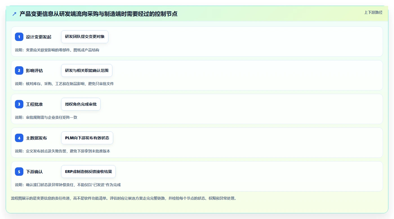This screenshot has height=219, width=394.
Task: Click the 工程批准 step title
Action: [x=34, y=104]
